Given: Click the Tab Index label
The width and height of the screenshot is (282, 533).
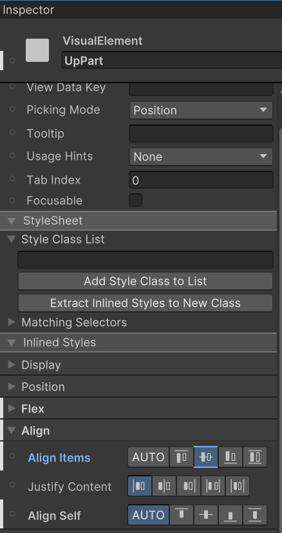Looking at the screenshot, I should pyautogui.click(x=53, y=180).
